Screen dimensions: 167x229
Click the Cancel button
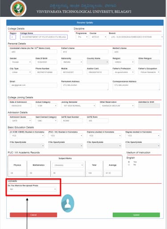(33, 215)
